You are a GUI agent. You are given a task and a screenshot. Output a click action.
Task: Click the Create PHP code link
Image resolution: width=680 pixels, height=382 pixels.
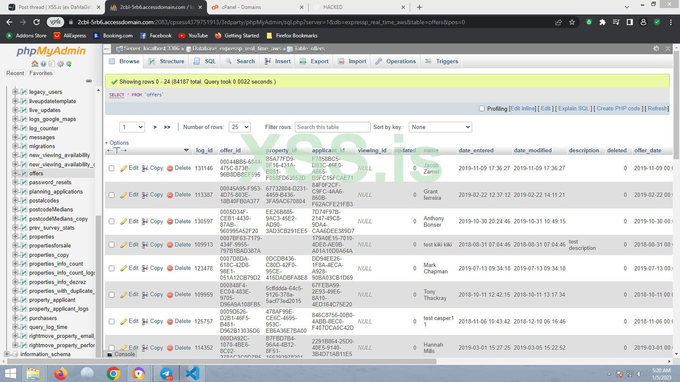(618, 109)
